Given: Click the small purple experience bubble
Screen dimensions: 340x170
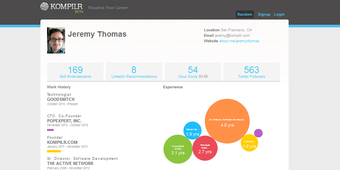Looking at the screenshot, I should tap(258, 133).
